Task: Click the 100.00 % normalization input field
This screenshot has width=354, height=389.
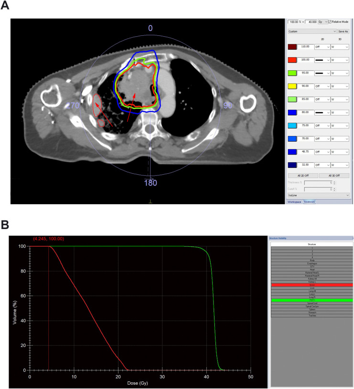Action: click(294, 22)
